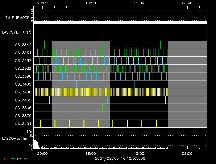This screenshot has width=216, height=164.
Task: Select the C3 legend entry
Action: coord(19,159)
